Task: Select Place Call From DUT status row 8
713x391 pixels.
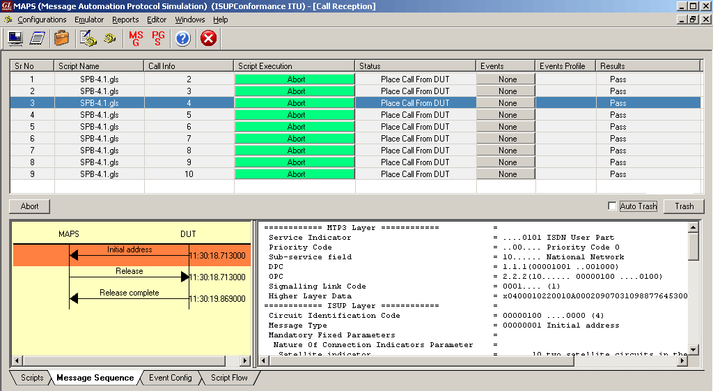Action: [415, 162]
